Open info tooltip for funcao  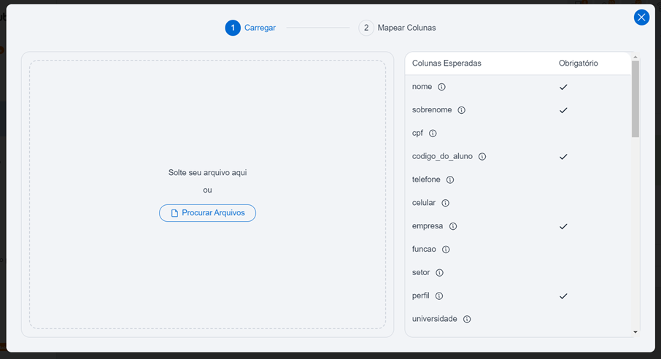tap(446, 250)
